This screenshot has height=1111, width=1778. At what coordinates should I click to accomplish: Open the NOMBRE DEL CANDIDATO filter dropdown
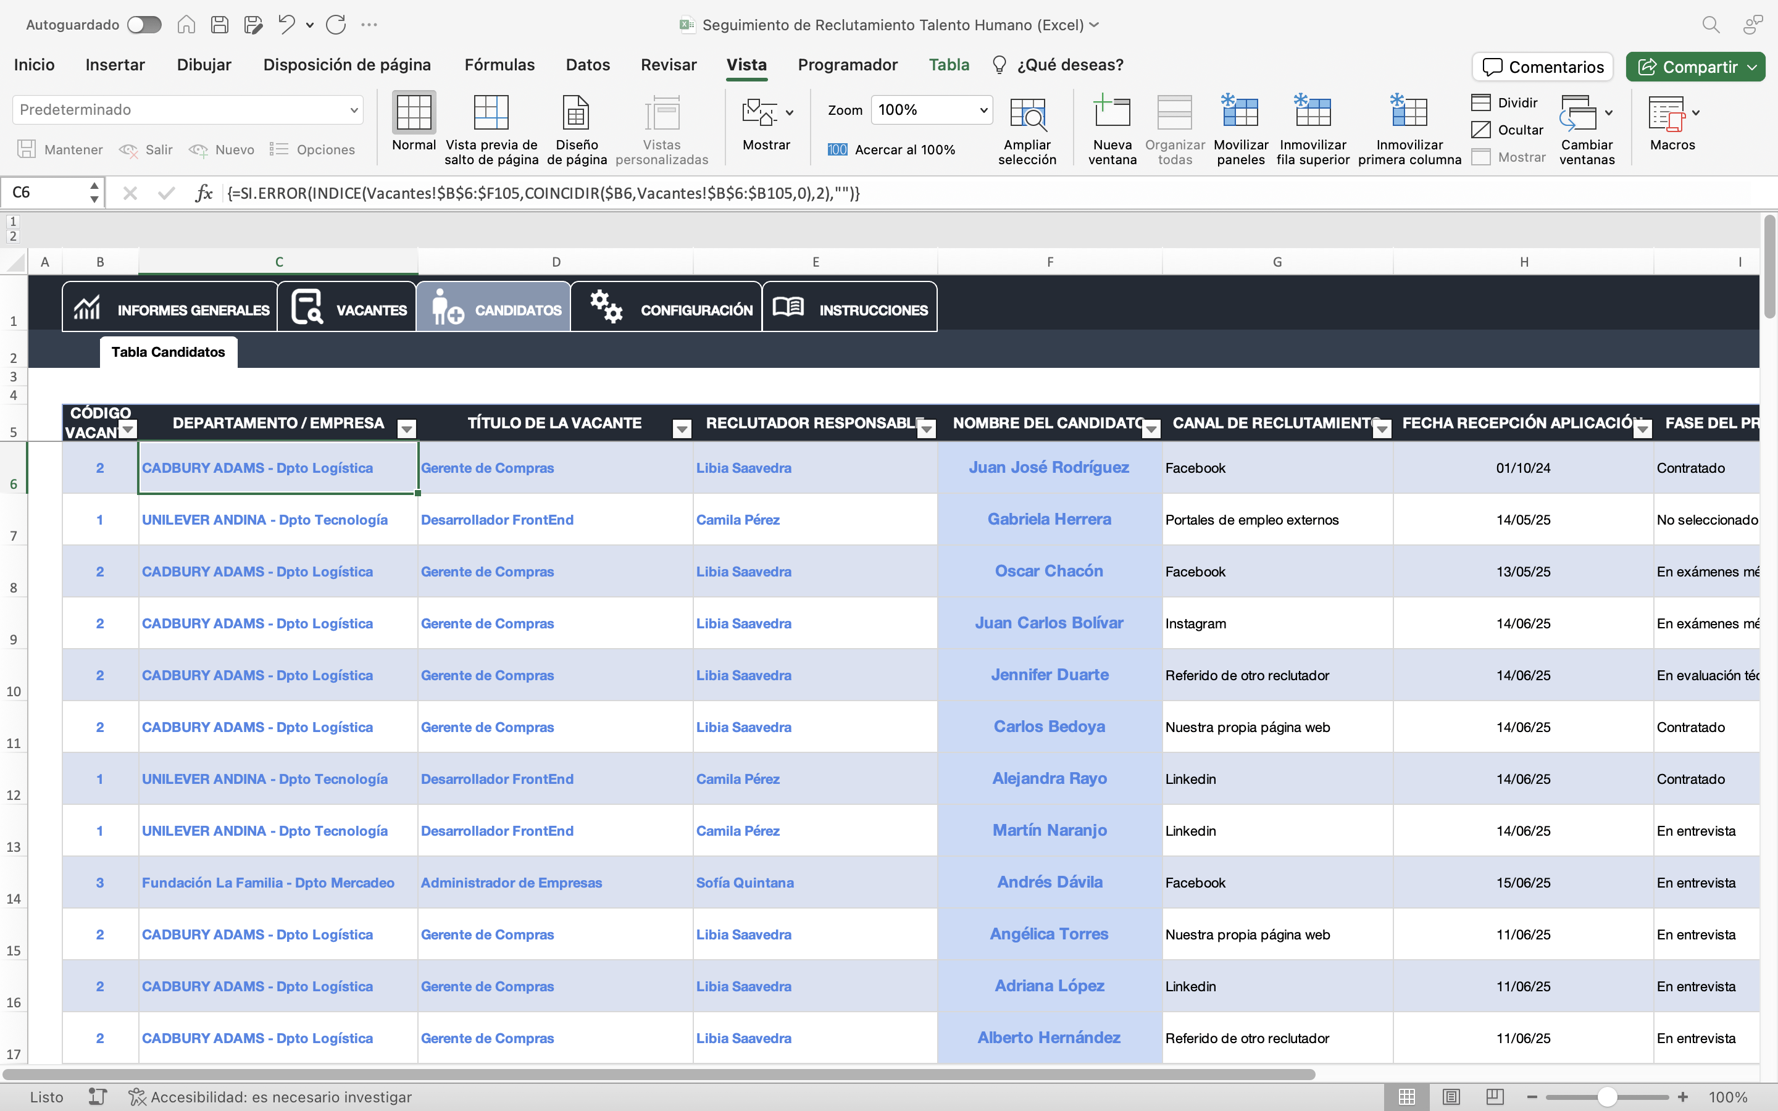(x=1151, y=429)
